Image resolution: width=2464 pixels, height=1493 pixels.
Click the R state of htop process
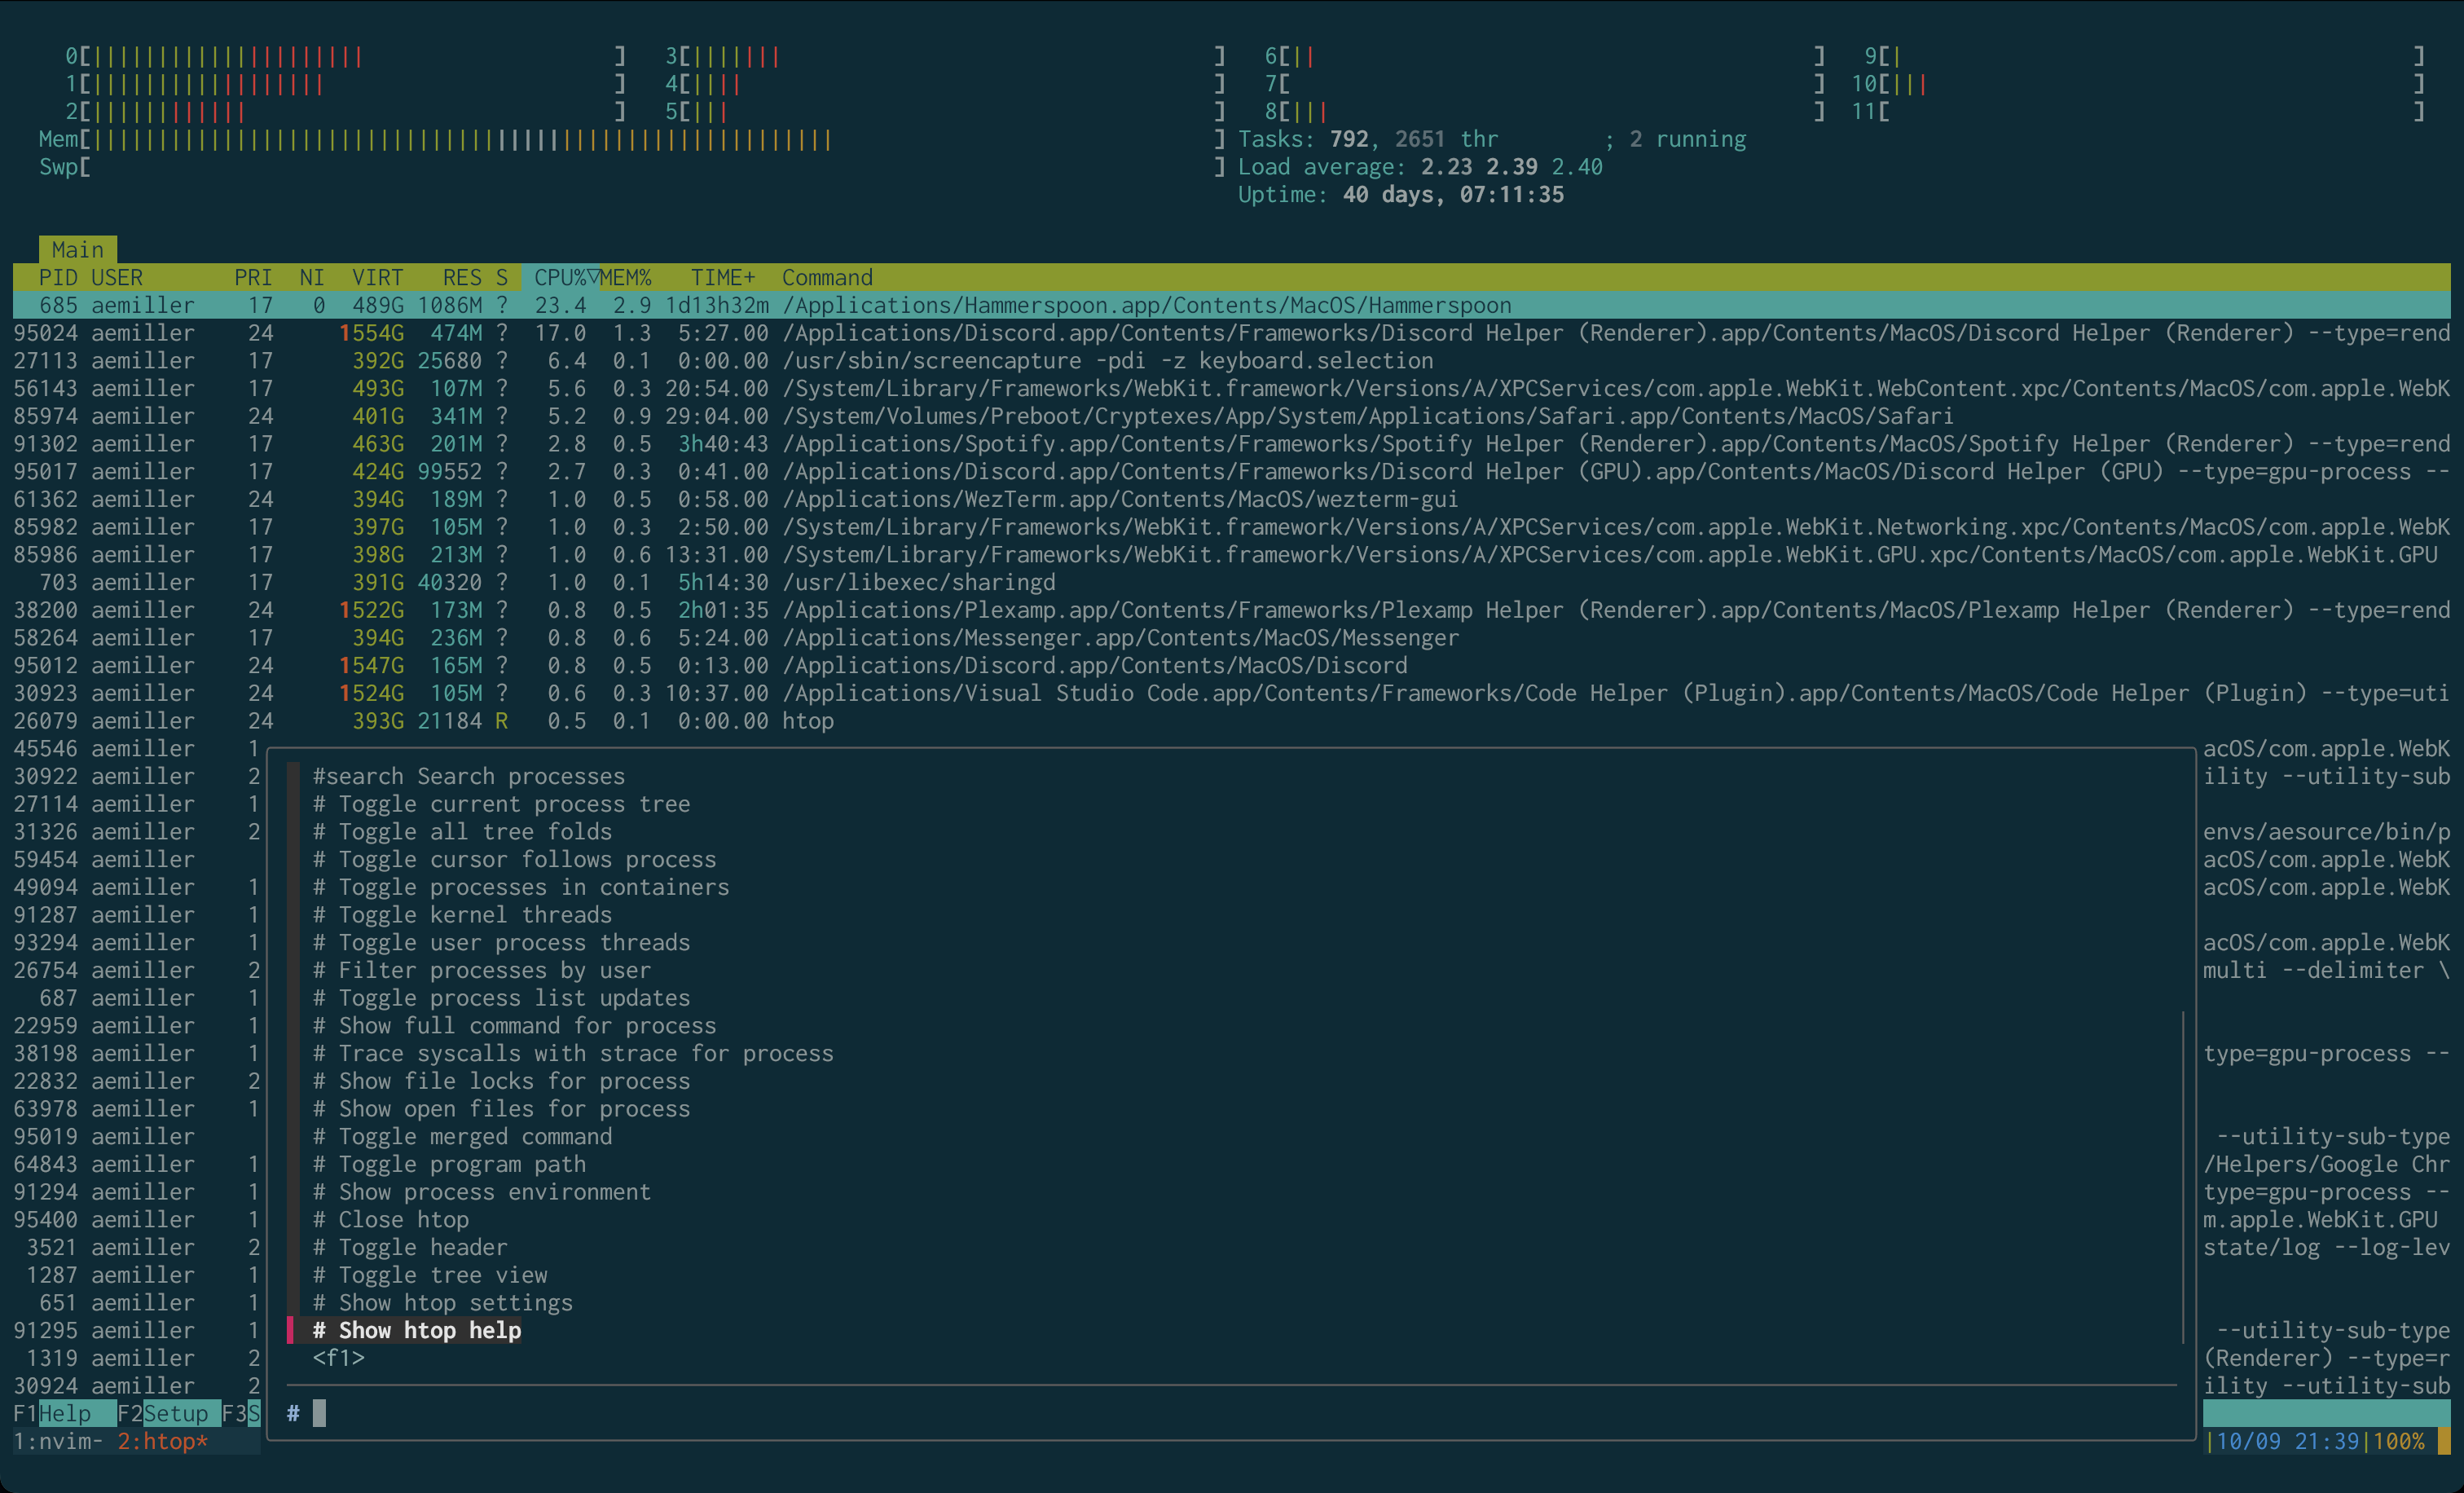[501, 721]
